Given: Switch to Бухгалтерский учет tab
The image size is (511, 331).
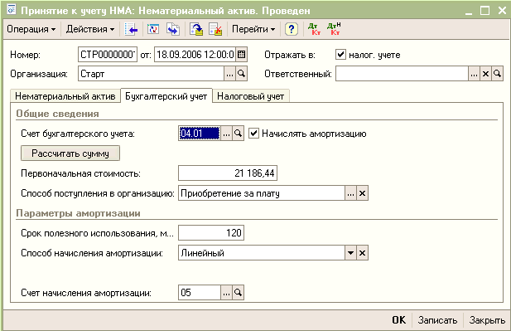Looking at the screenshot, I should click(x=166, y=96).
